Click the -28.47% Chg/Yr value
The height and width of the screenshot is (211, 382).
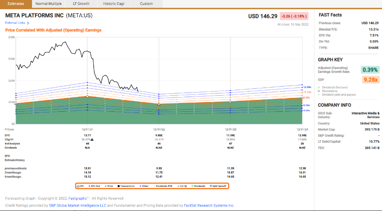click(x=159, y=139)
